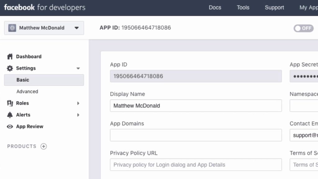
Task: Click the app atom icon in selector
Action: coord(12,28)
